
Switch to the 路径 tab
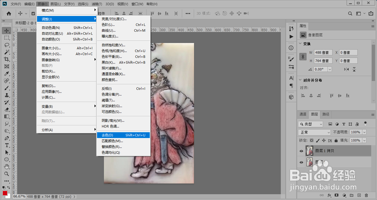(326, 114)
